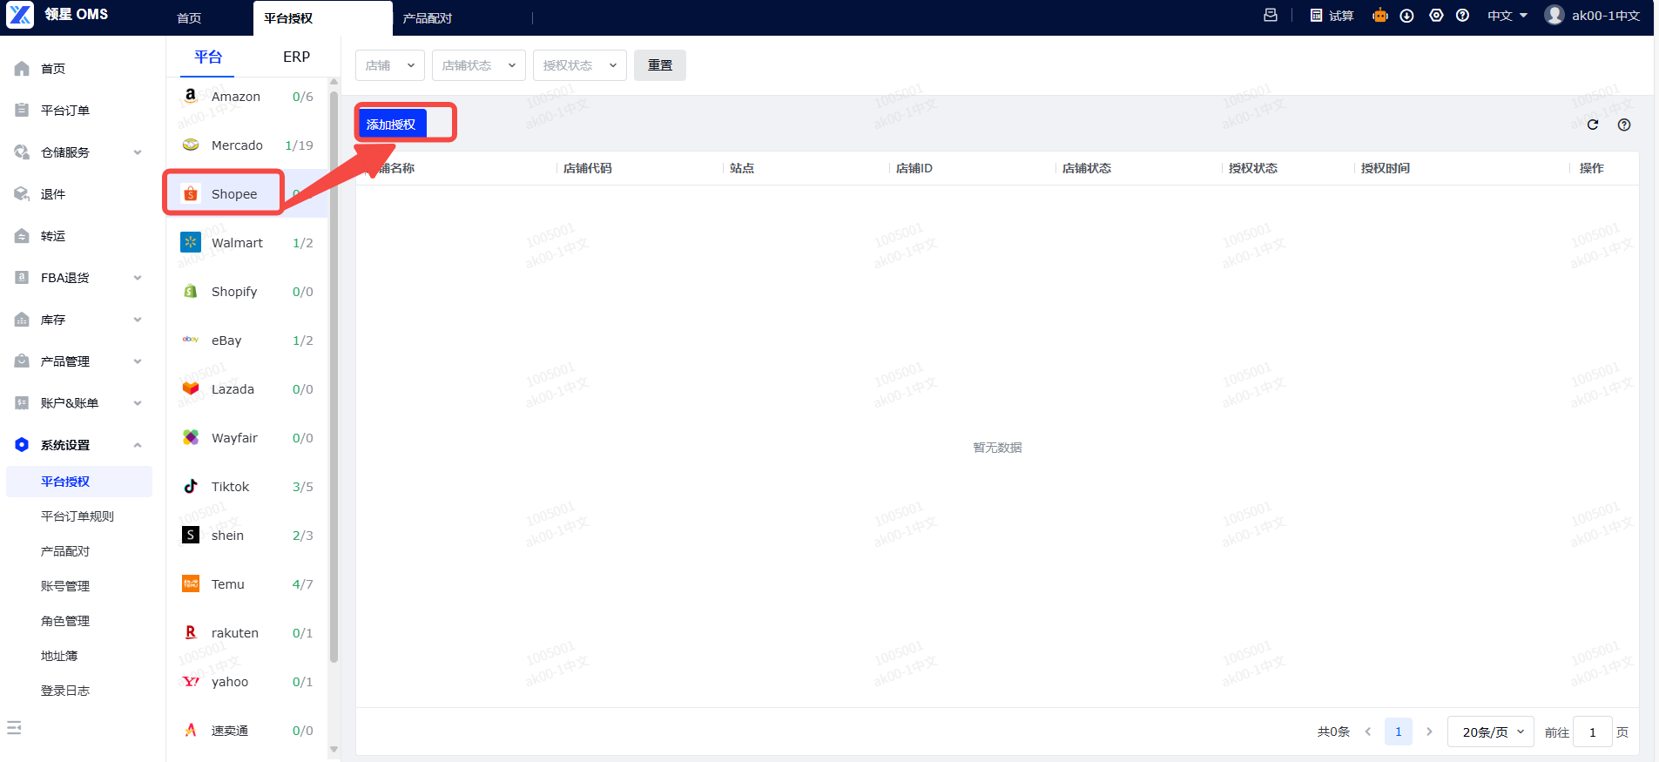Expand the FBA退货 sidebar menu
Image resolution: width=1659 pixels, height=762 pixels.
point(78,278)
